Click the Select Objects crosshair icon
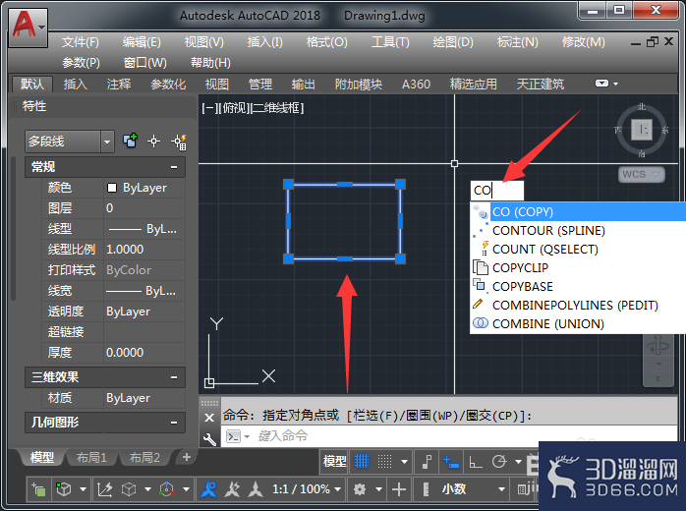 [153, 142]
